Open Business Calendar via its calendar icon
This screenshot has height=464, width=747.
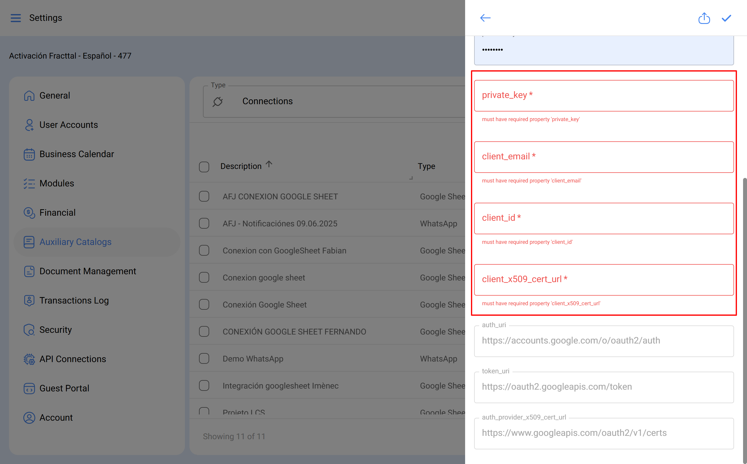point(29,154)
